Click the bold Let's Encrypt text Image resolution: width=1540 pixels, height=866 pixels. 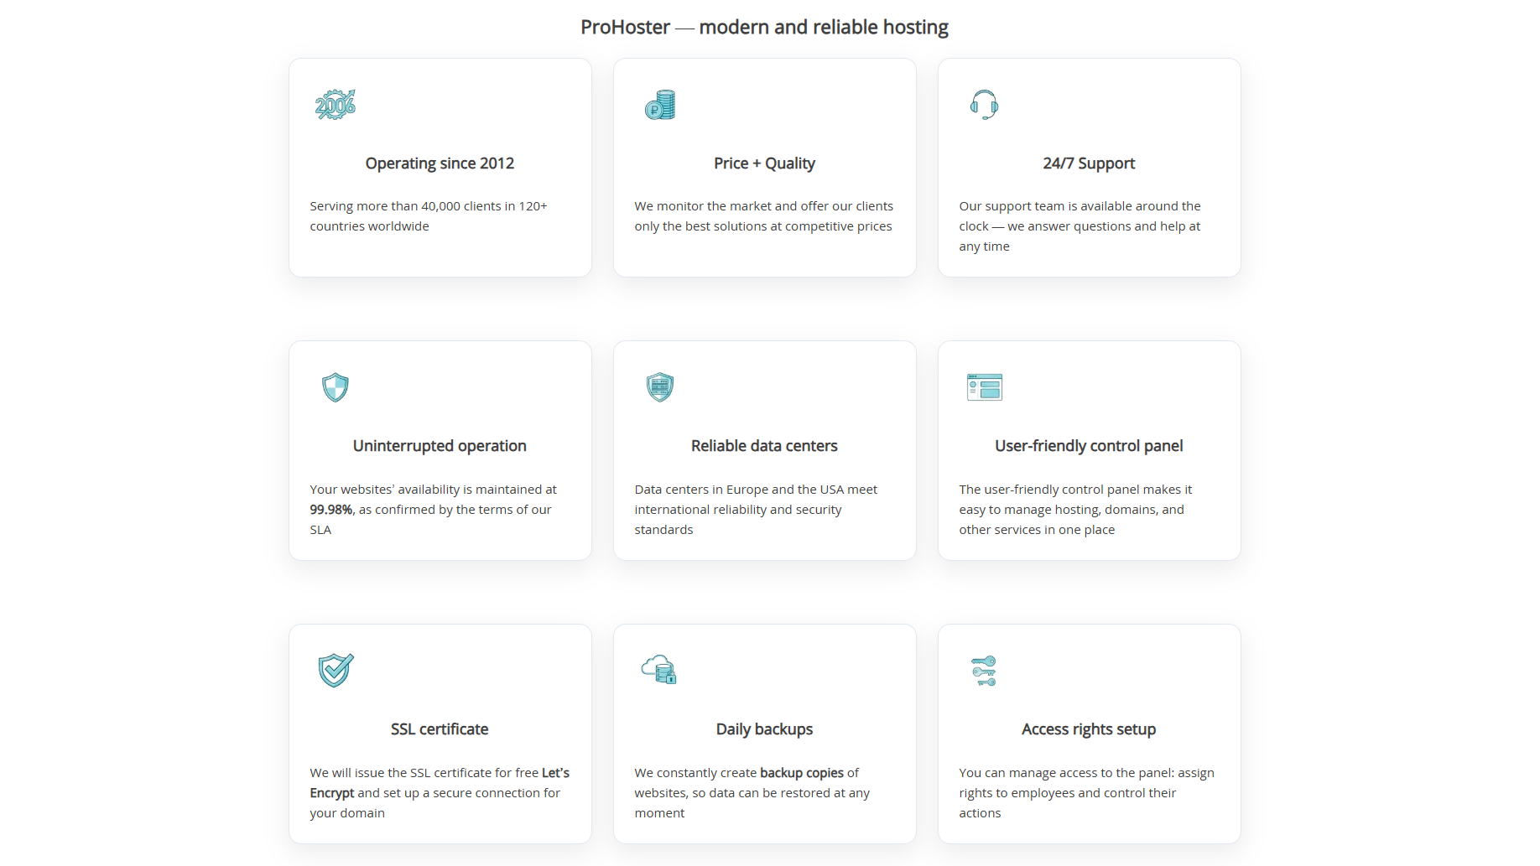pos(440,783)
